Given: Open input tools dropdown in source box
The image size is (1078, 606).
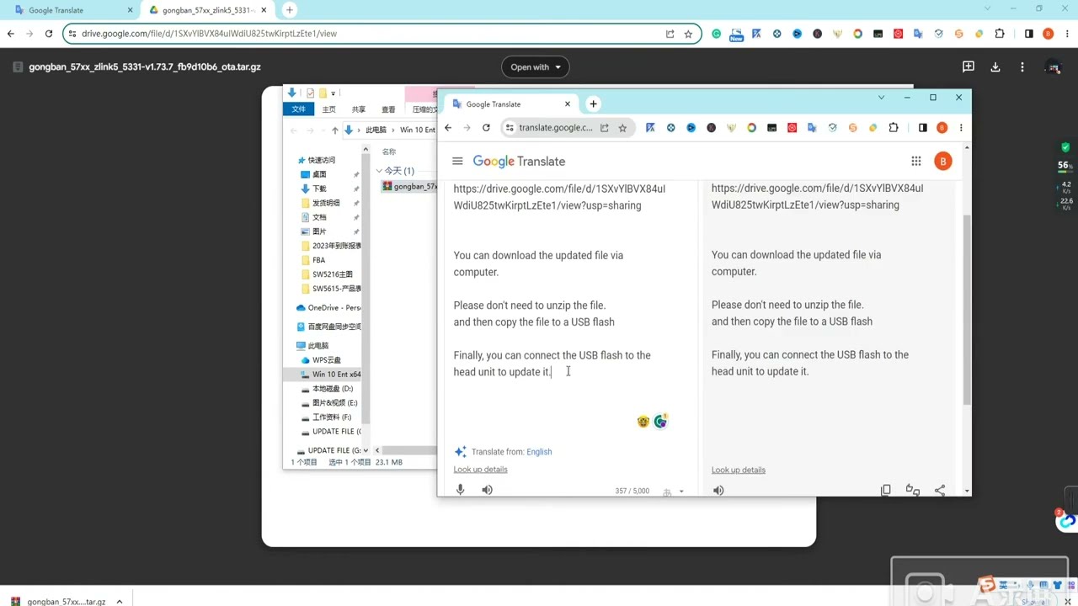Looking at the screenshot, I should [x=681, y=492].
